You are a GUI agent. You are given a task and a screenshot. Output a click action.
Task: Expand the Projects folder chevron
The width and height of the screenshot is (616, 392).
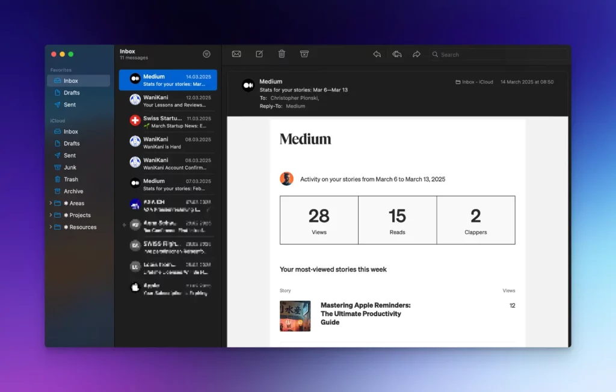point(51,215)
